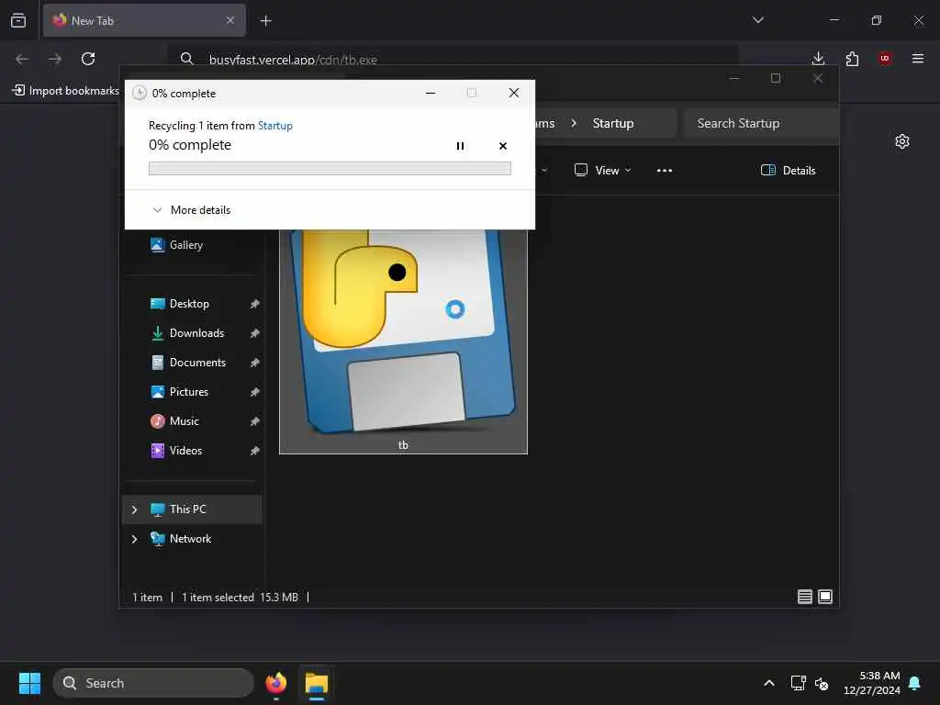Open Firefox View recent browsing icon
The width and height of the screenshot is (940, 705).
coord(18,20)
